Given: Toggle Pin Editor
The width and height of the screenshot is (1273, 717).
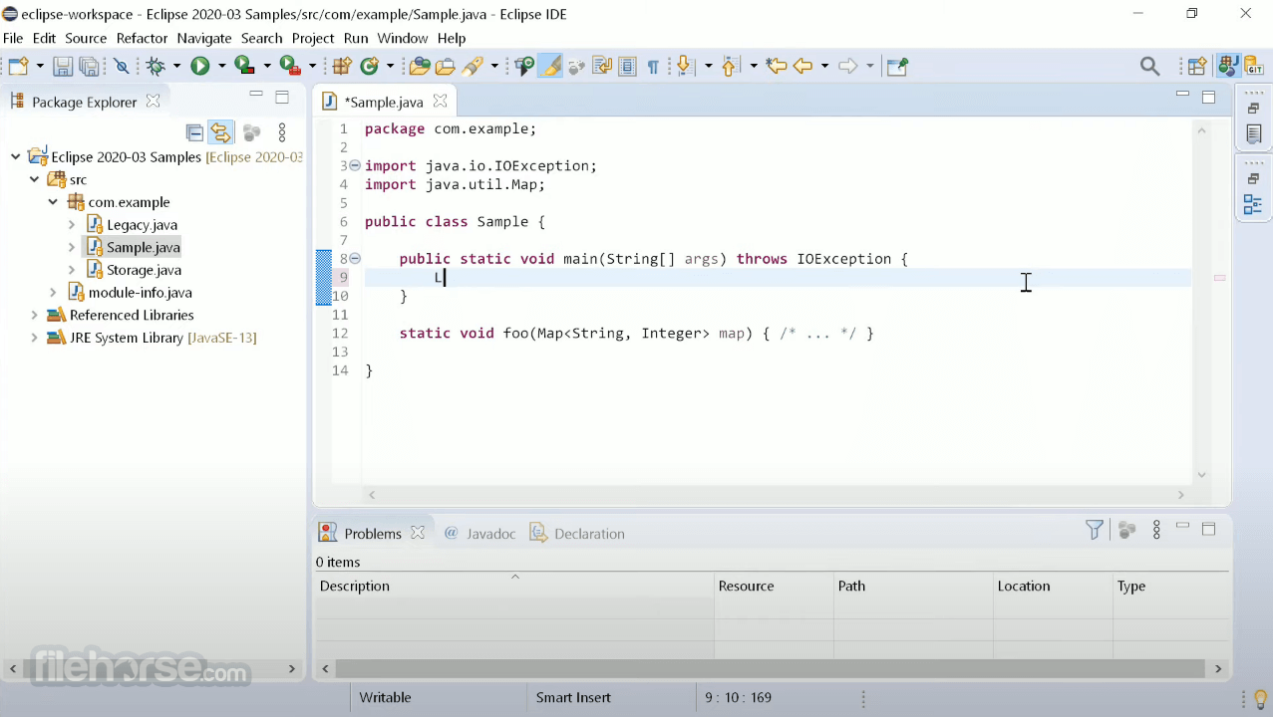Looking at the screenshot, I should 898,67.
